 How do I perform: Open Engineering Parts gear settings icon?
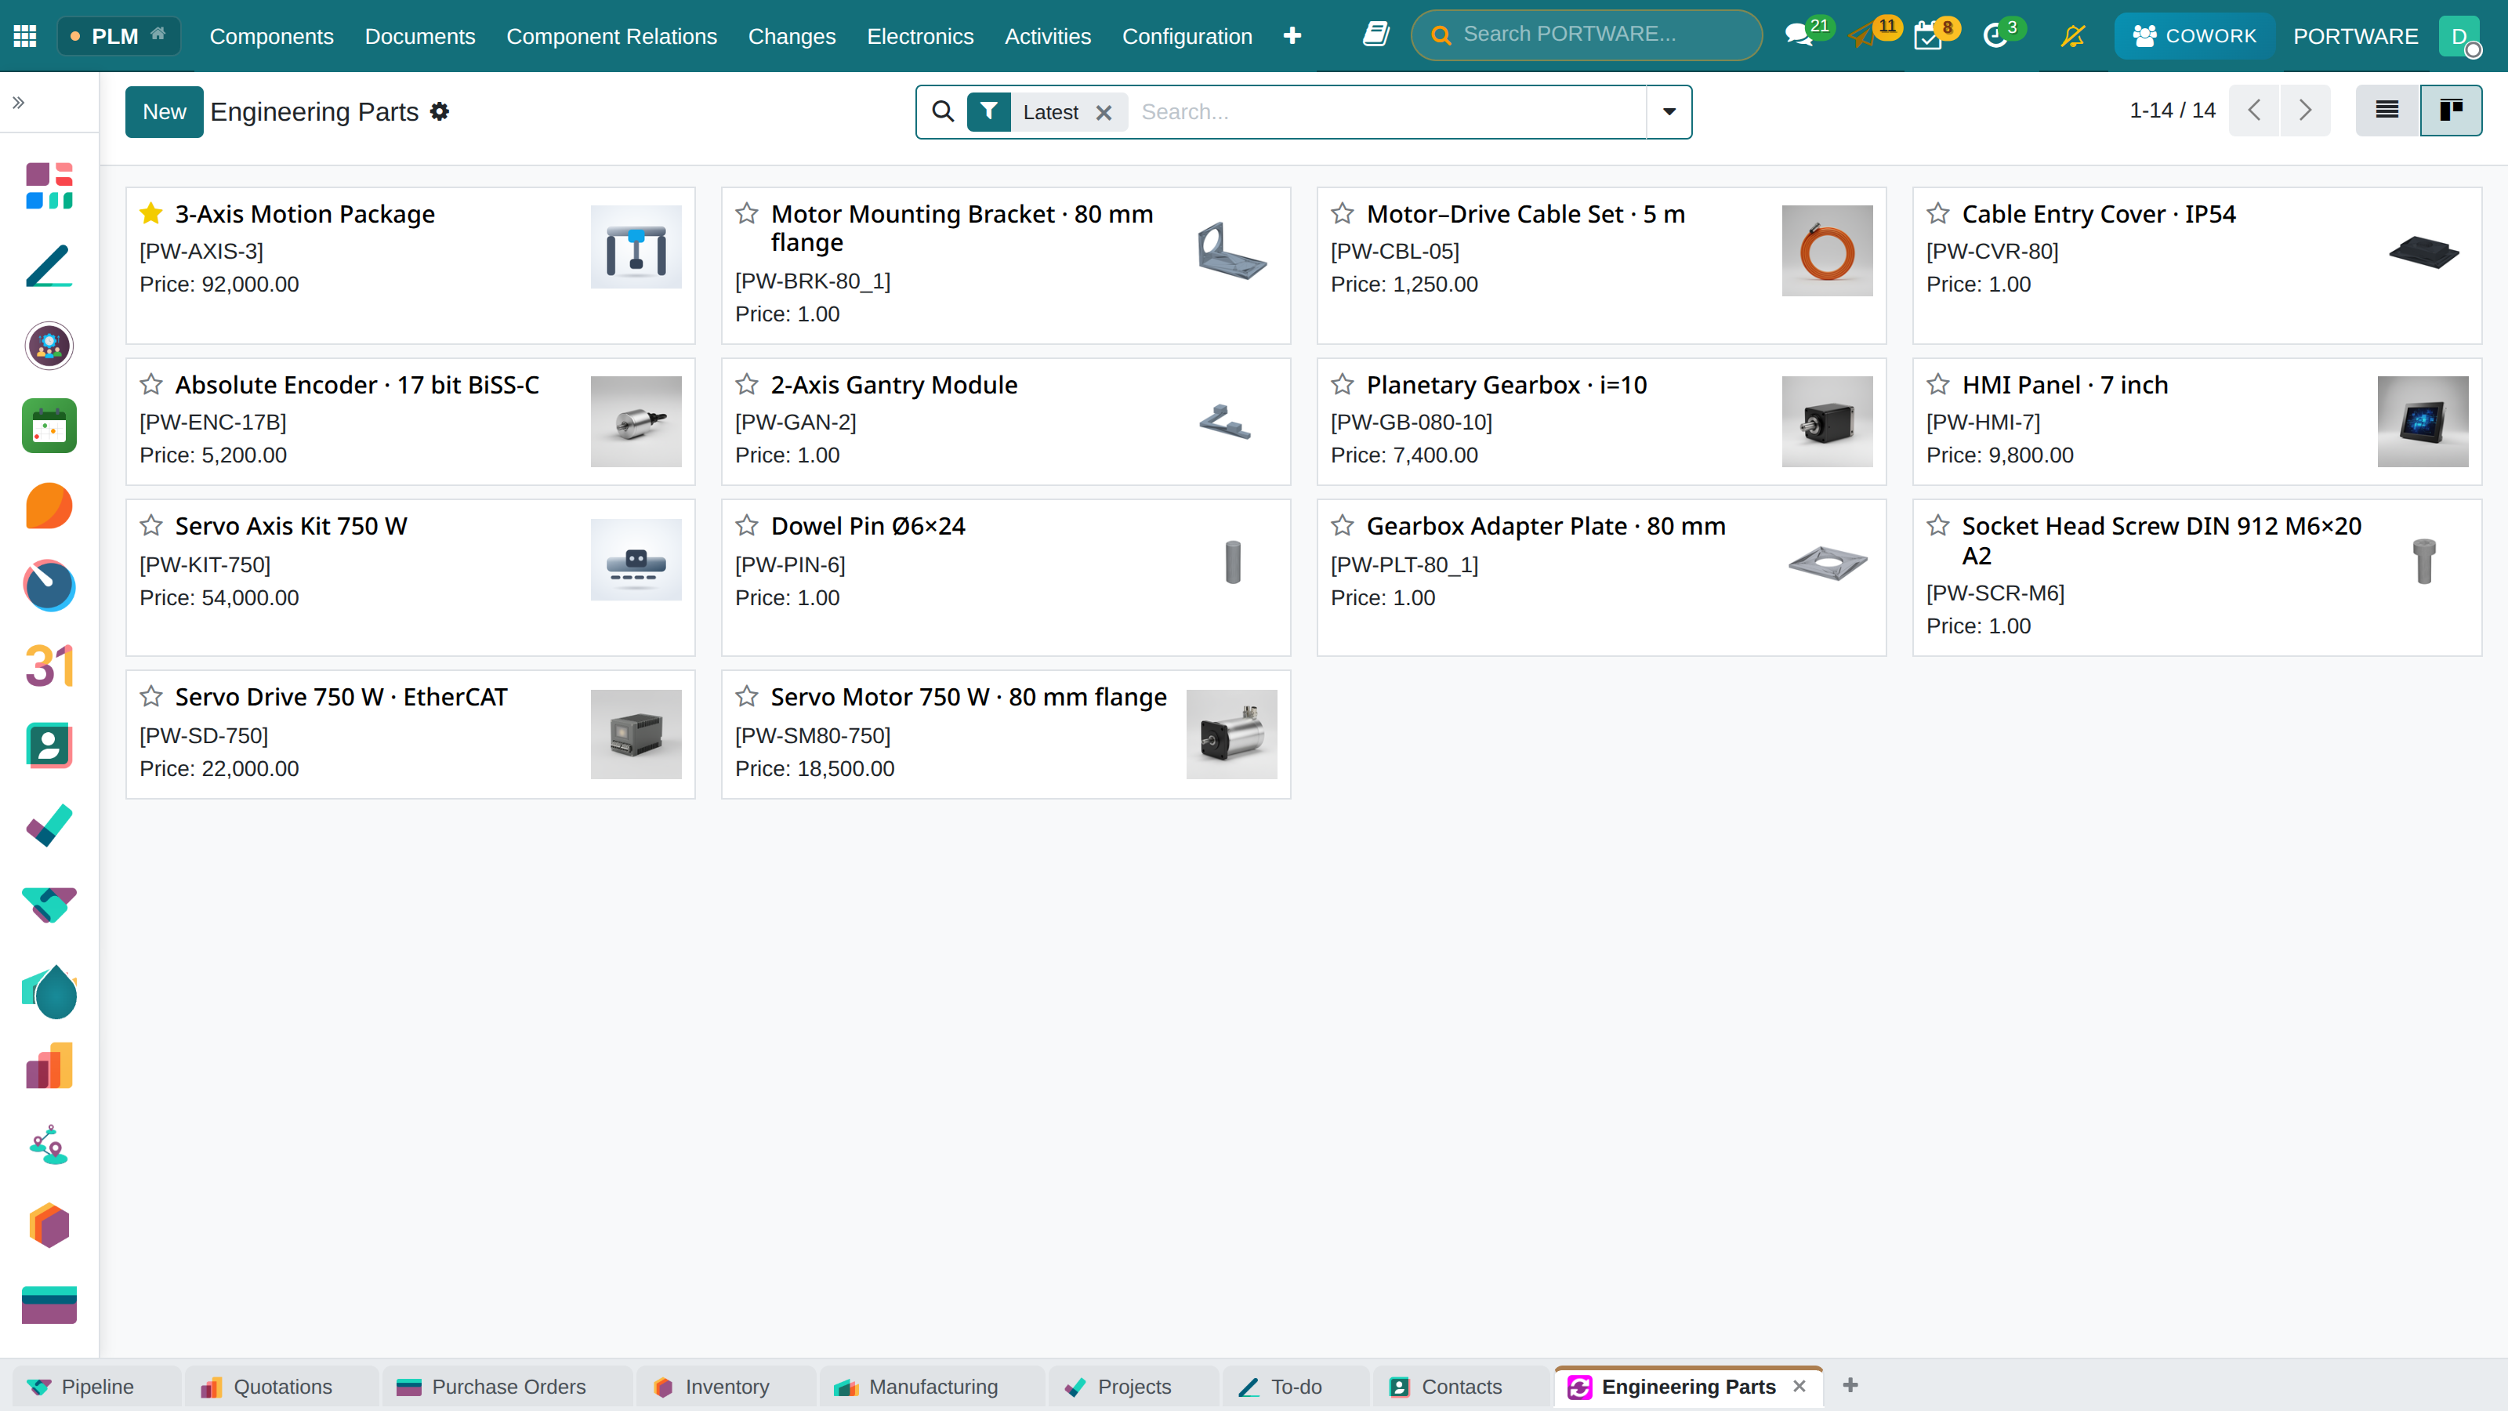pos(440,112)
